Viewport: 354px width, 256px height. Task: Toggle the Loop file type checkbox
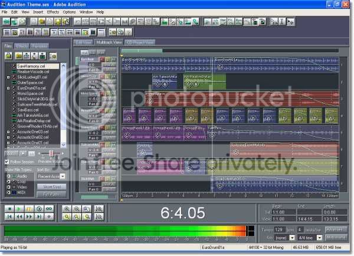point(8,182)
